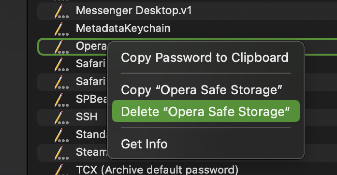Viewport: 337px width, 175px height.
Task: Choose Delete "Opera Safe Storage"
Action: click(x=206, y=111)
